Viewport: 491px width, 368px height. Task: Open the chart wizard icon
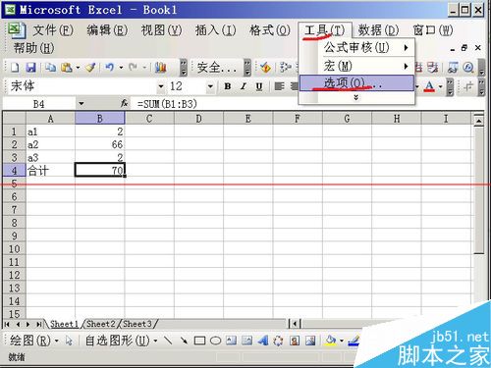tap(160, 68)
